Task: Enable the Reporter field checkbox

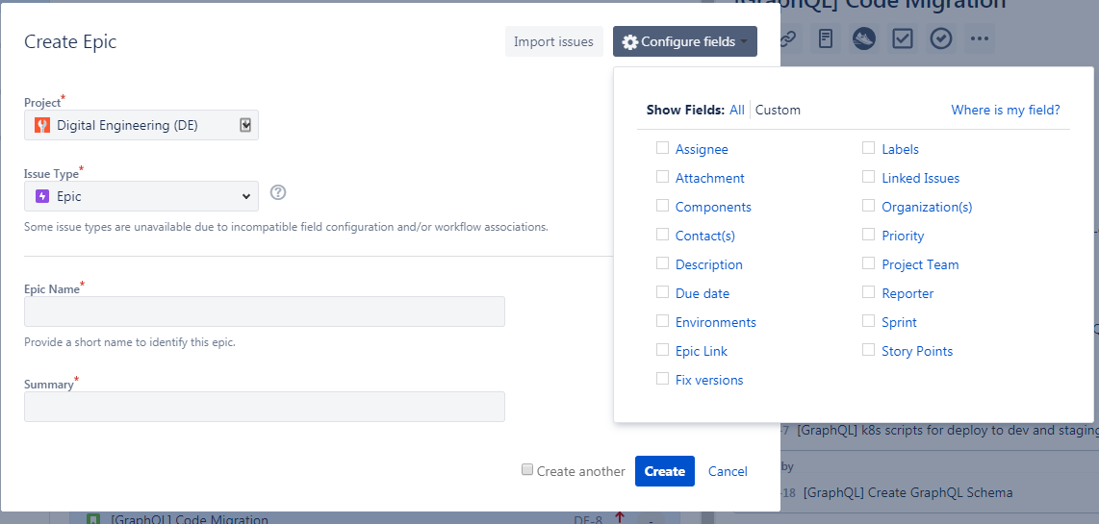Action: [x=868, y=291]
